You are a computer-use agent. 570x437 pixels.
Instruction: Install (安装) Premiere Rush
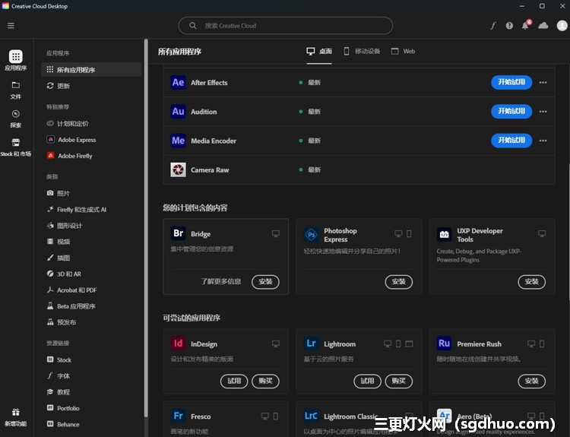coord(532,381)
